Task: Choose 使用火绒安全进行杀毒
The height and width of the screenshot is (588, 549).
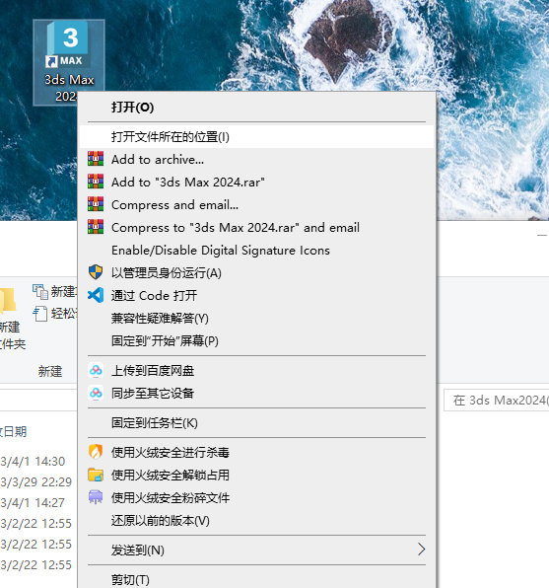Action: [256, 452]
